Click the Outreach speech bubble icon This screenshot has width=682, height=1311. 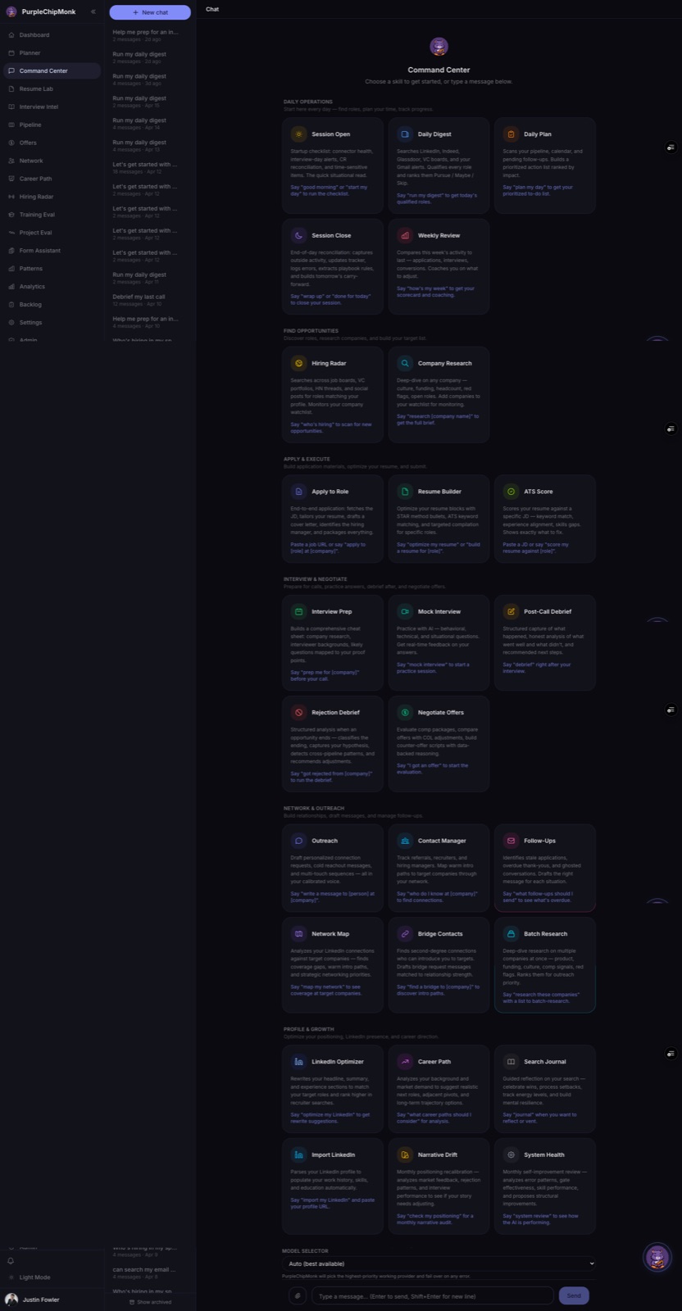click(x=299, y=841)
